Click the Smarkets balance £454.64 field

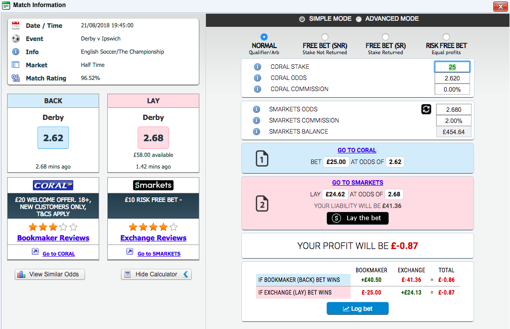coord(454,132)
